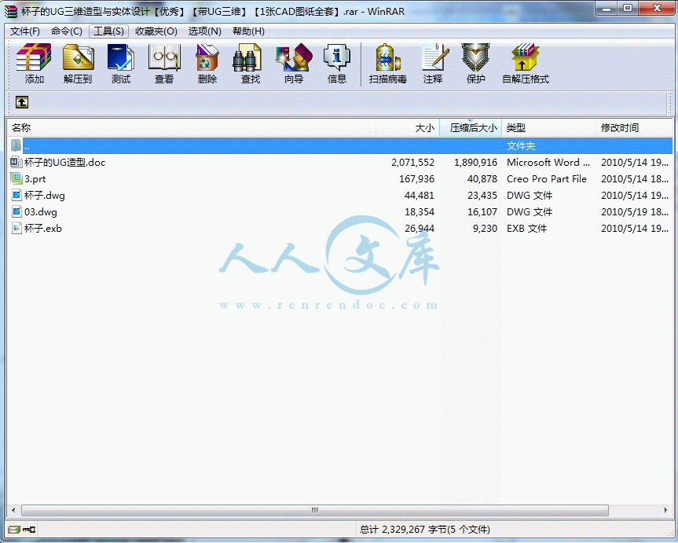678x543 pixels.
Task: Click the Add (添加) toolbar icon
Action: coord(34,57)
